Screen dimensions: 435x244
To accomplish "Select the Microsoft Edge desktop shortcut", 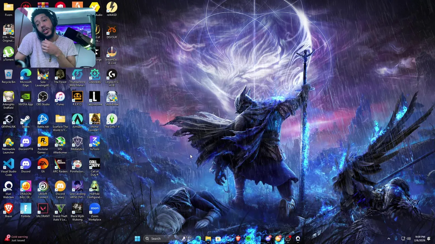I will [26, 78].
